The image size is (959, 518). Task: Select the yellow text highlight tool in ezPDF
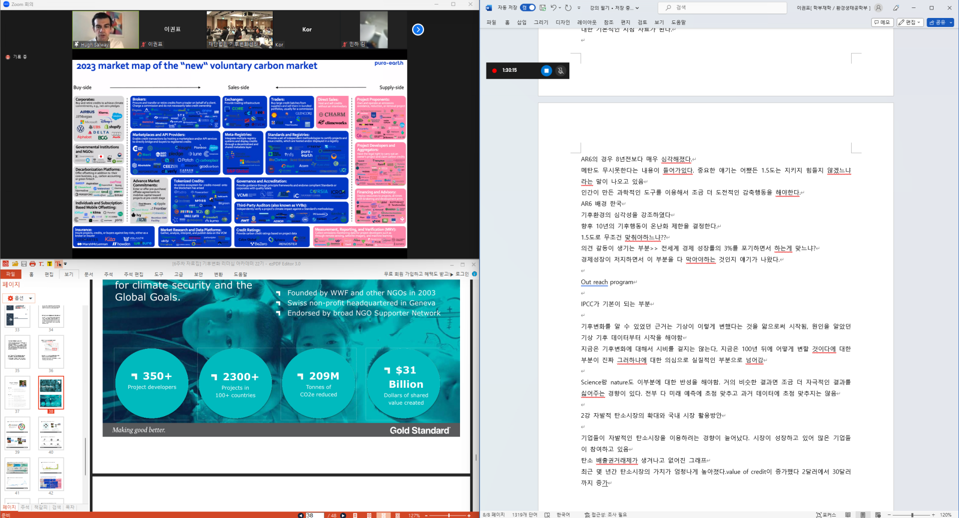tap(49, 264)
